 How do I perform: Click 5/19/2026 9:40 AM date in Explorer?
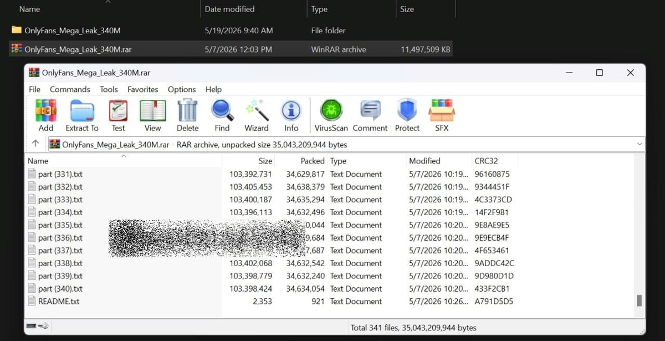tap(239, 30)
